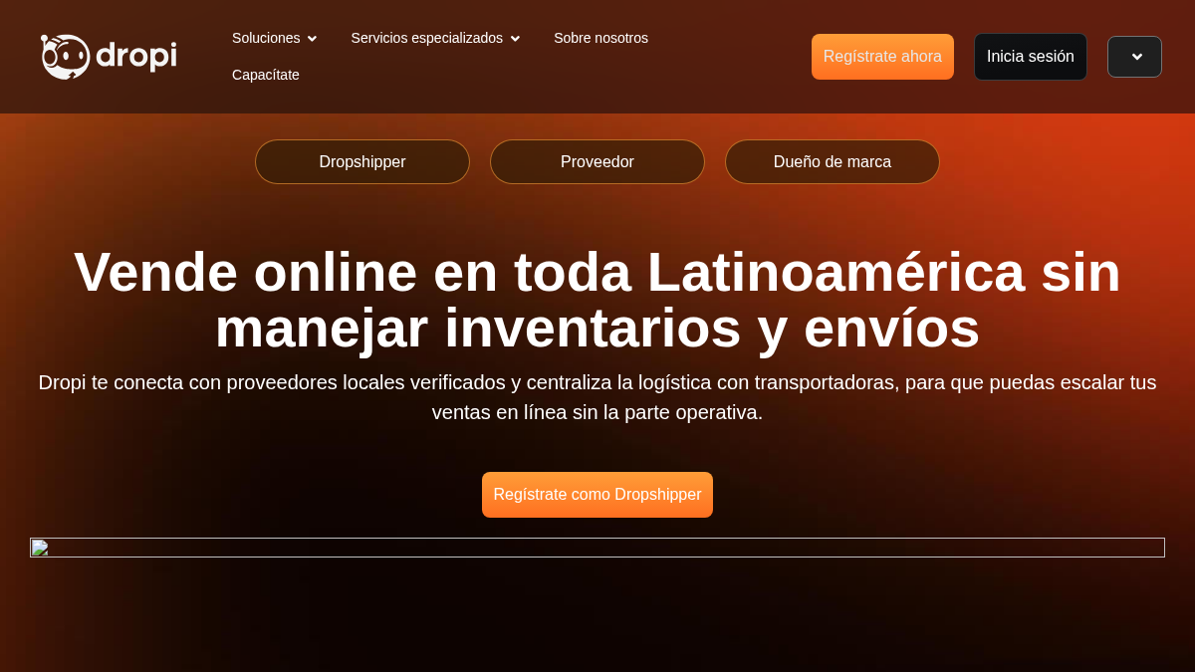
Task: Open the Servicios especializados menu label
Action: click(426, 38)
